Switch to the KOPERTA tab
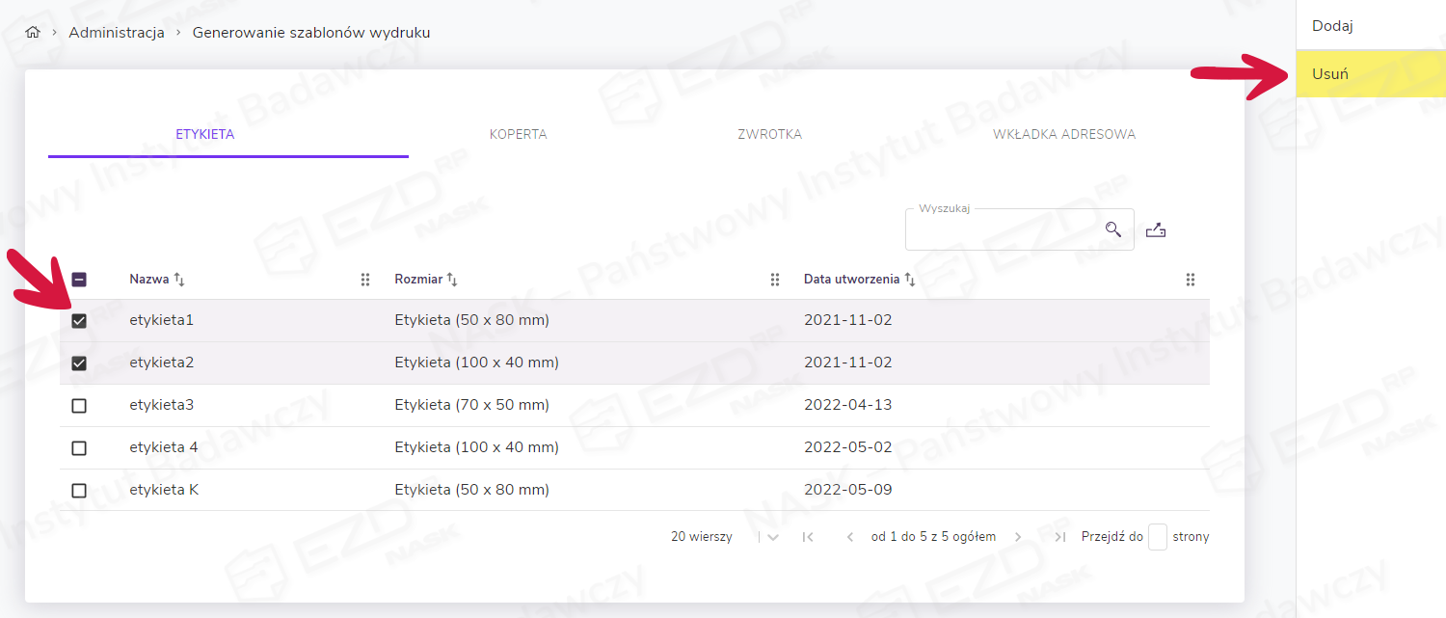 518,134
